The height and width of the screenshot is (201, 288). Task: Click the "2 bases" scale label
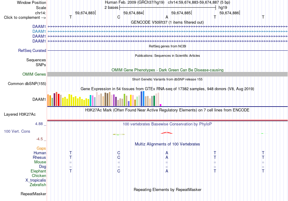(x=112, y=8)
